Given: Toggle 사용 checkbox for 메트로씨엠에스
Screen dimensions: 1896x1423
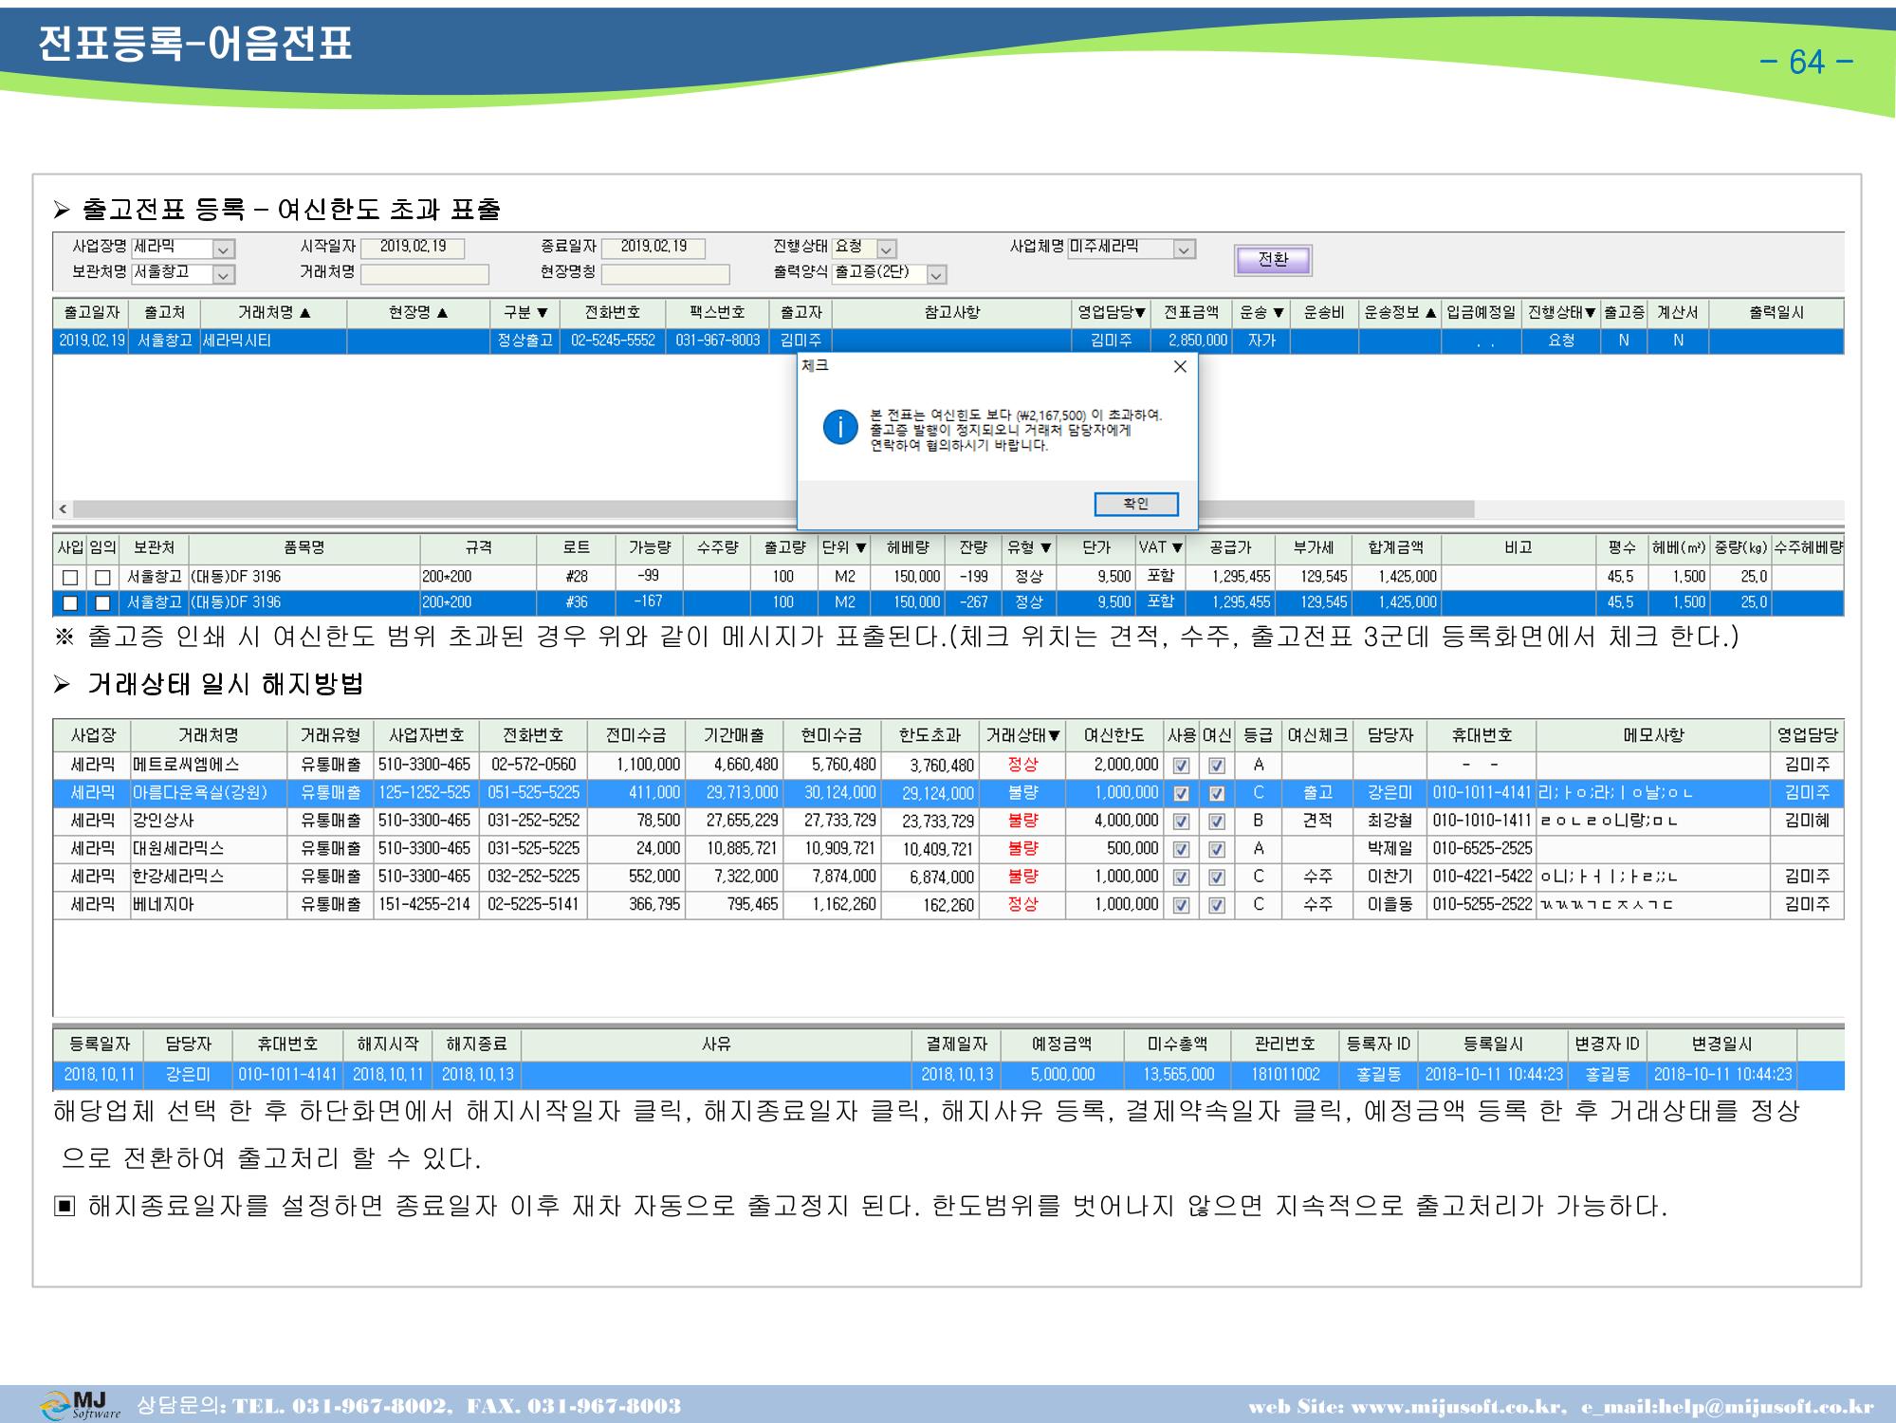Looking at the screenshot, I should point(1182,766).
